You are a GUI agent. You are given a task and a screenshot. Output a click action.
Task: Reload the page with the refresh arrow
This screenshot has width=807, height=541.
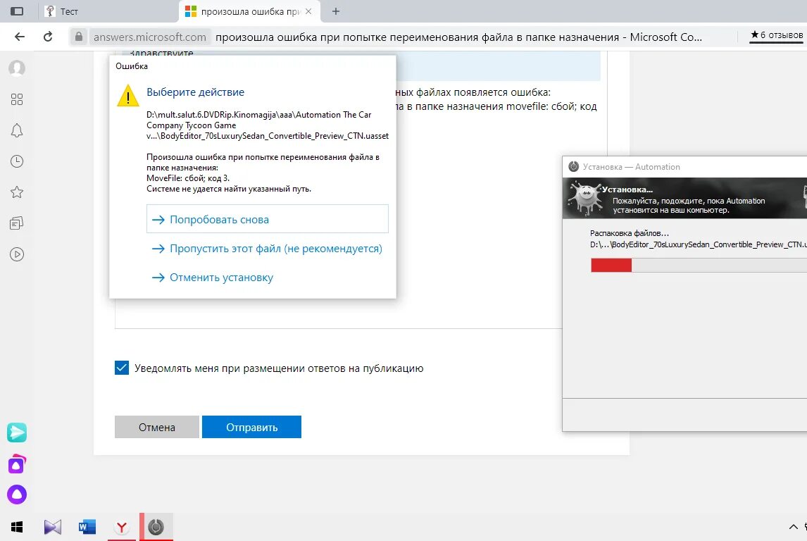point(48,37)
